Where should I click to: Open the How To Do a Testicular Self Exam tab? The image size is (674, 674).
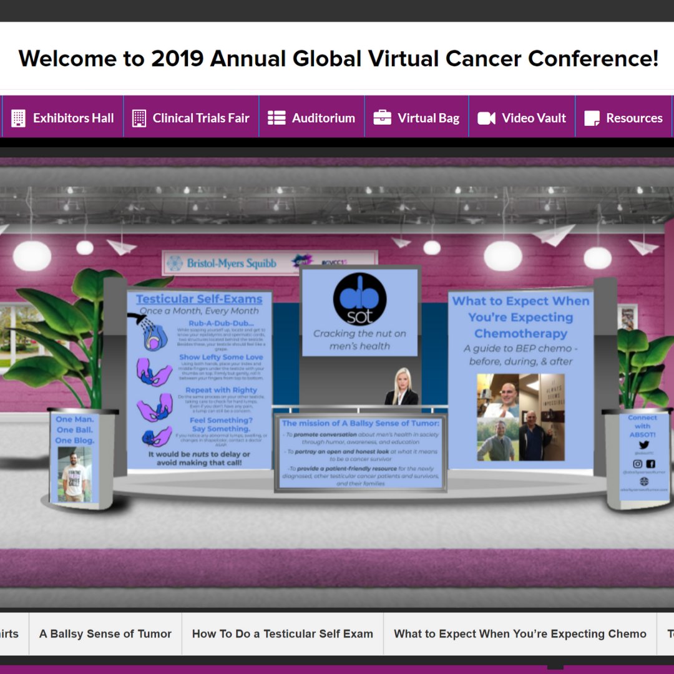(282, 633)
